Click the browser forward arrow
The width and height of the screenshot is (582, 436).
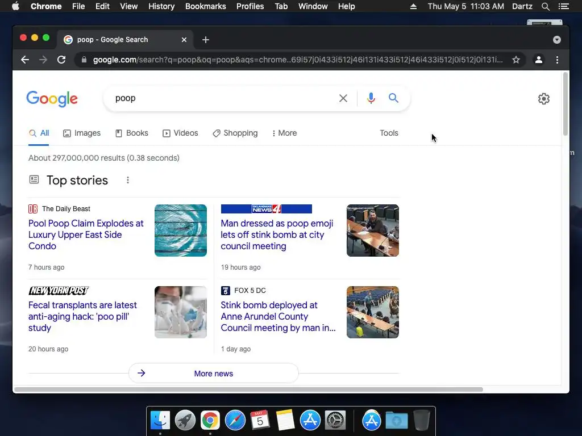point(43,60)
